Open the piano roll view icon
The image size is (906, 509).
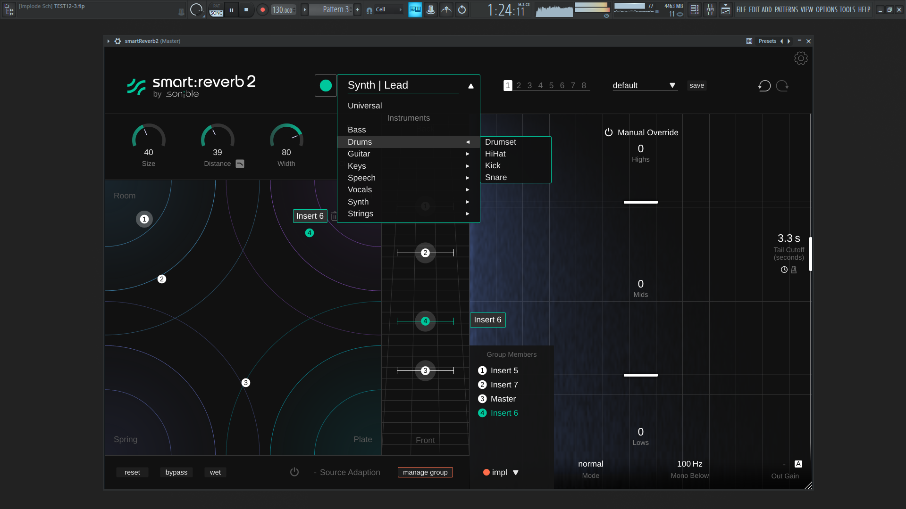[x=415, y=9]
